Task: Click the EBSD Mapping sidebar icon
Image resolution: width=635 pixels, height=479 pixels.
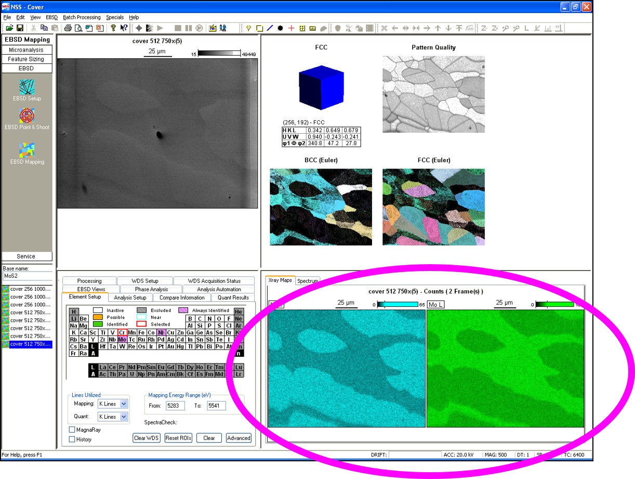Action: 27,151
